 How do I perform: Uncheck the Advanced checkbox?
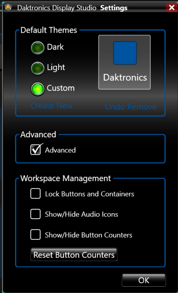click(x=36, y=150)
